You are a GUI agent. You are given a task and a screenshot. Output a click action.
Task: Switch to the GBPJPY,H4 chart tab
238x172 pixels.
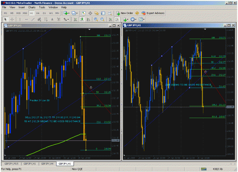[47, 164]
